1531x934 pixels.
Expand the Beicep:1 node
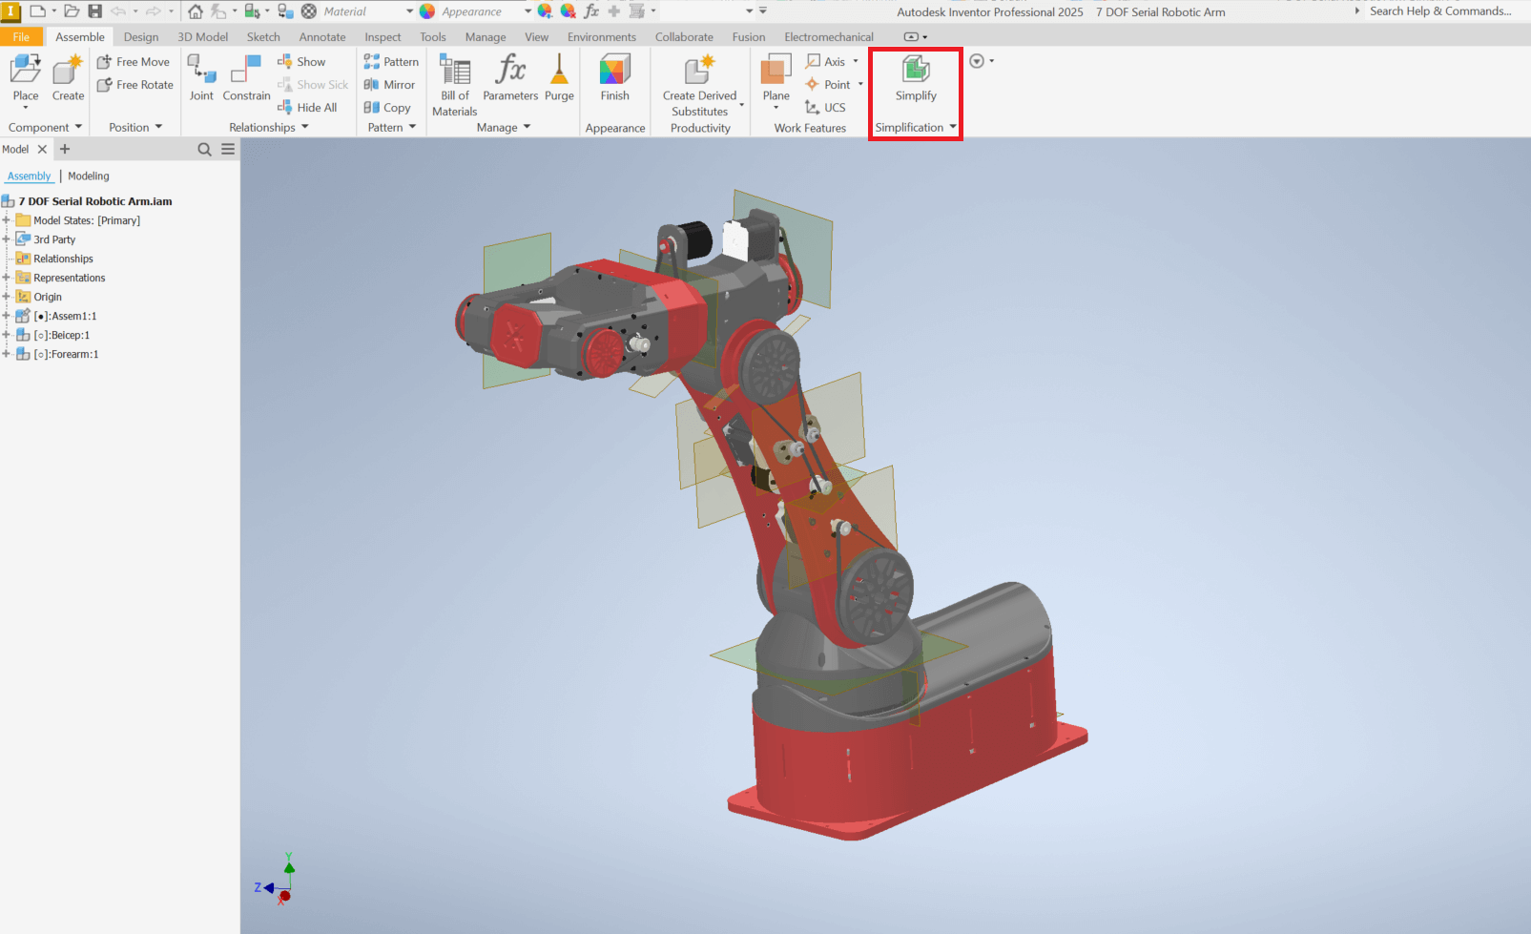[x=7, y=335]
